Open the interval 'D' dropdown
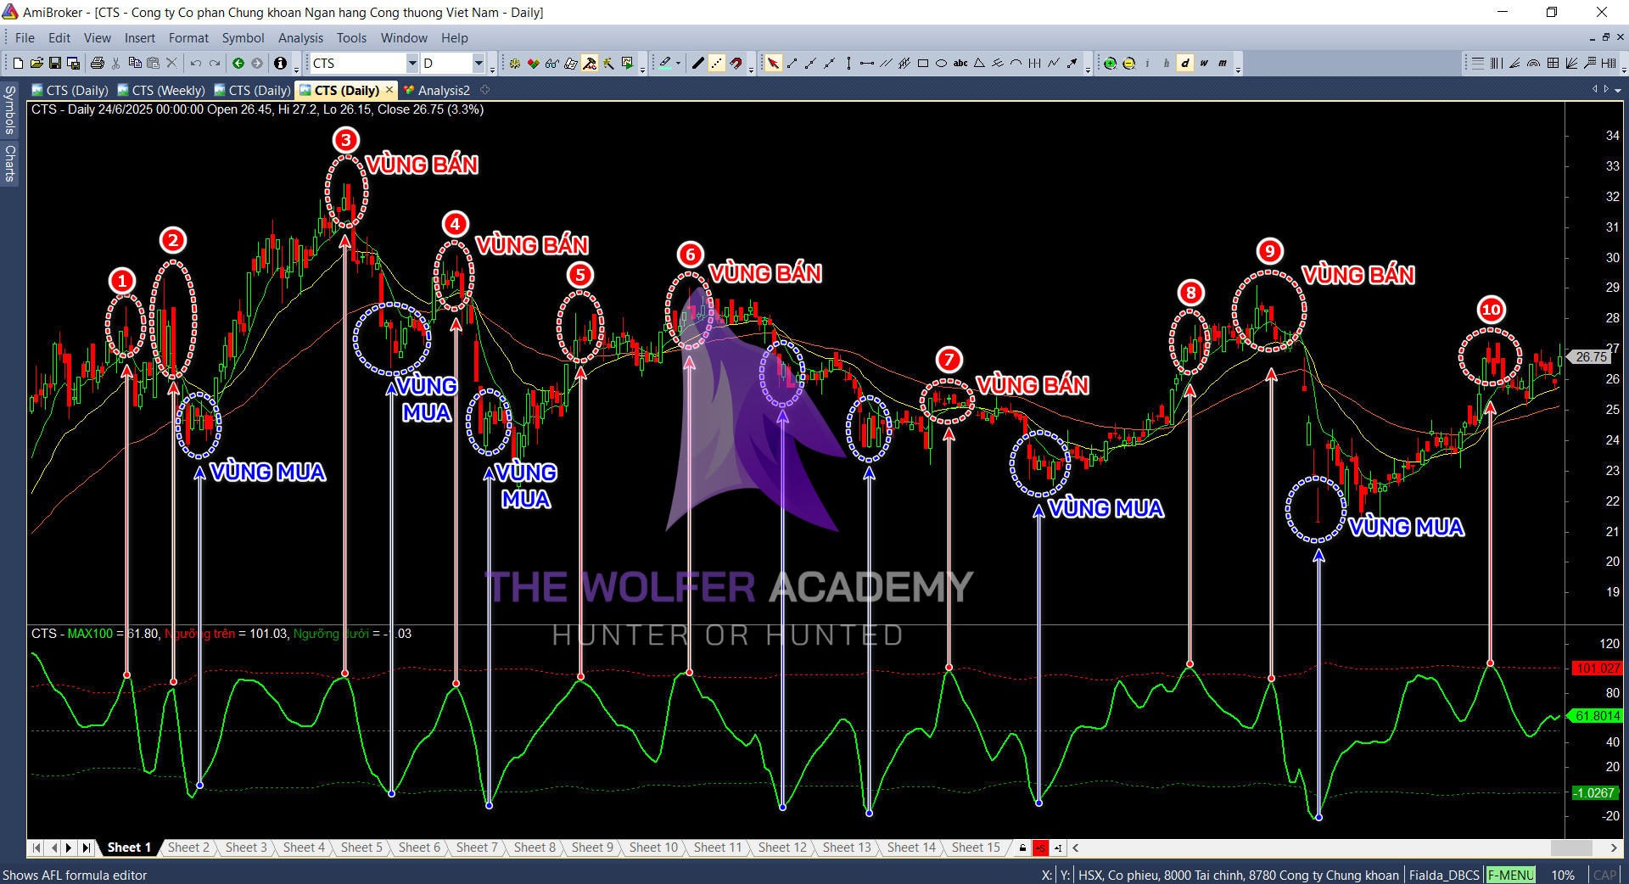 (479, 63)
